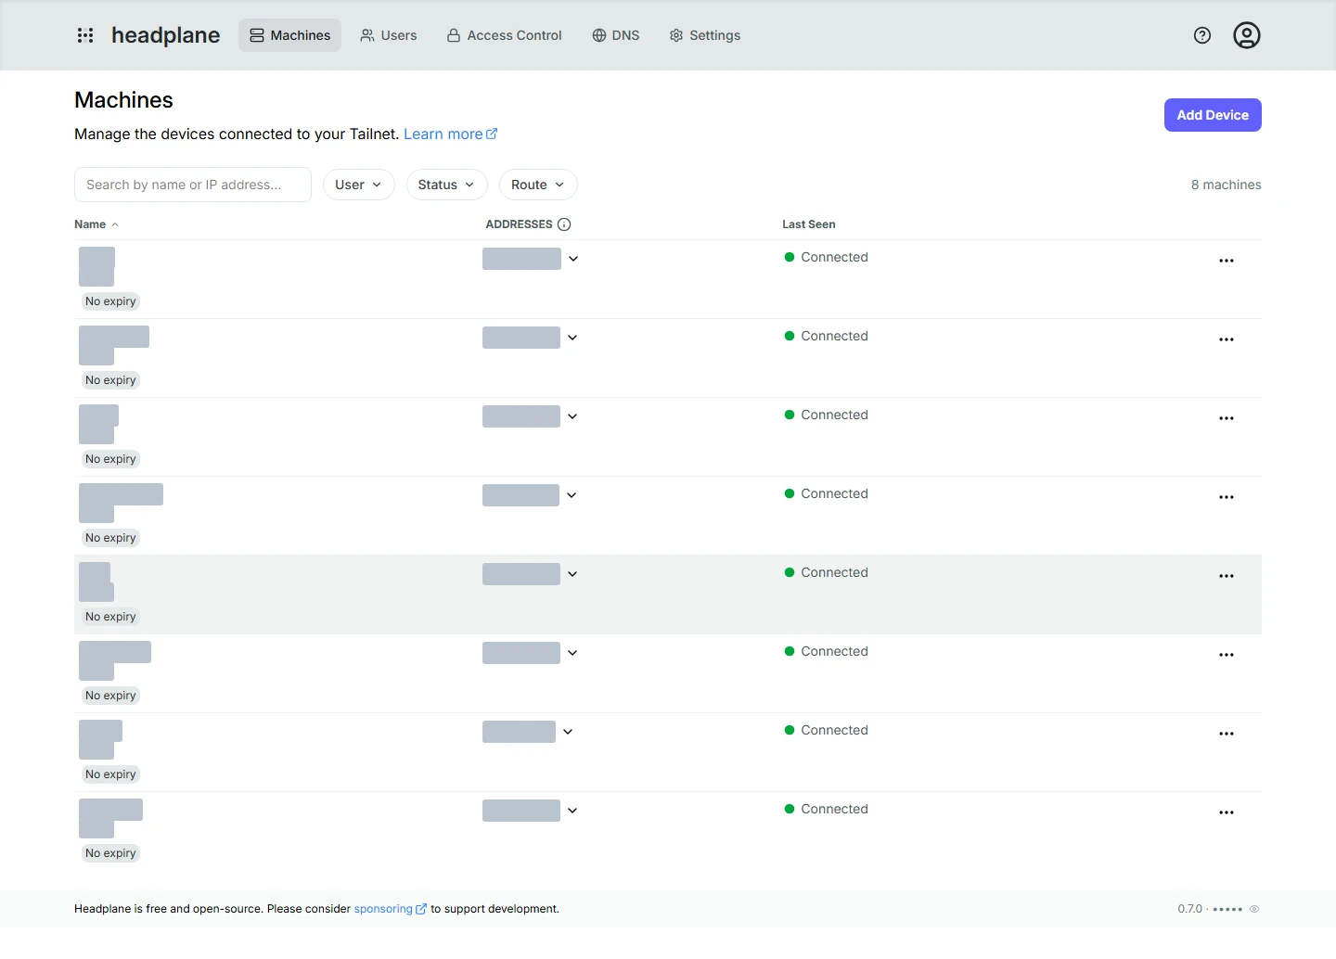Navigate to the DNS tab
This screenshot has width=1336, height=959.
click(616, 35)
